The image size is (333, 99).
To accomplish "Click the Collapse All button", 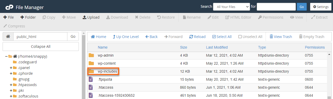I will click(41, 47).
